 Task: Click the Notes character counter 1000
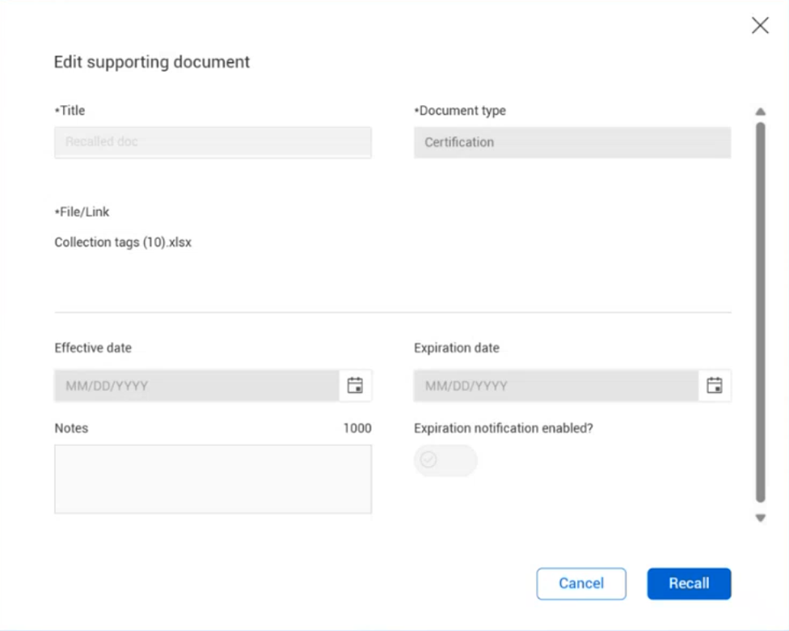357,428
